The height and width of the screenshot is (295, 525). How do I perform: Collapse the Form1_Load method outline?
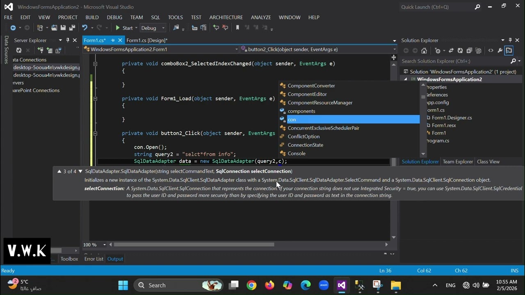[x=95, y=99]
